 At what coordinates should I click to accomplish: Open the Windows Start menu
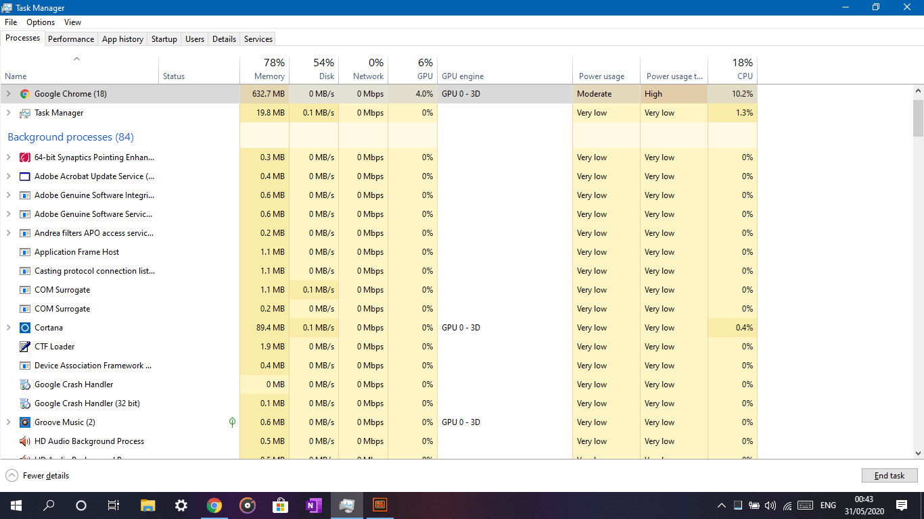(16, 505)
